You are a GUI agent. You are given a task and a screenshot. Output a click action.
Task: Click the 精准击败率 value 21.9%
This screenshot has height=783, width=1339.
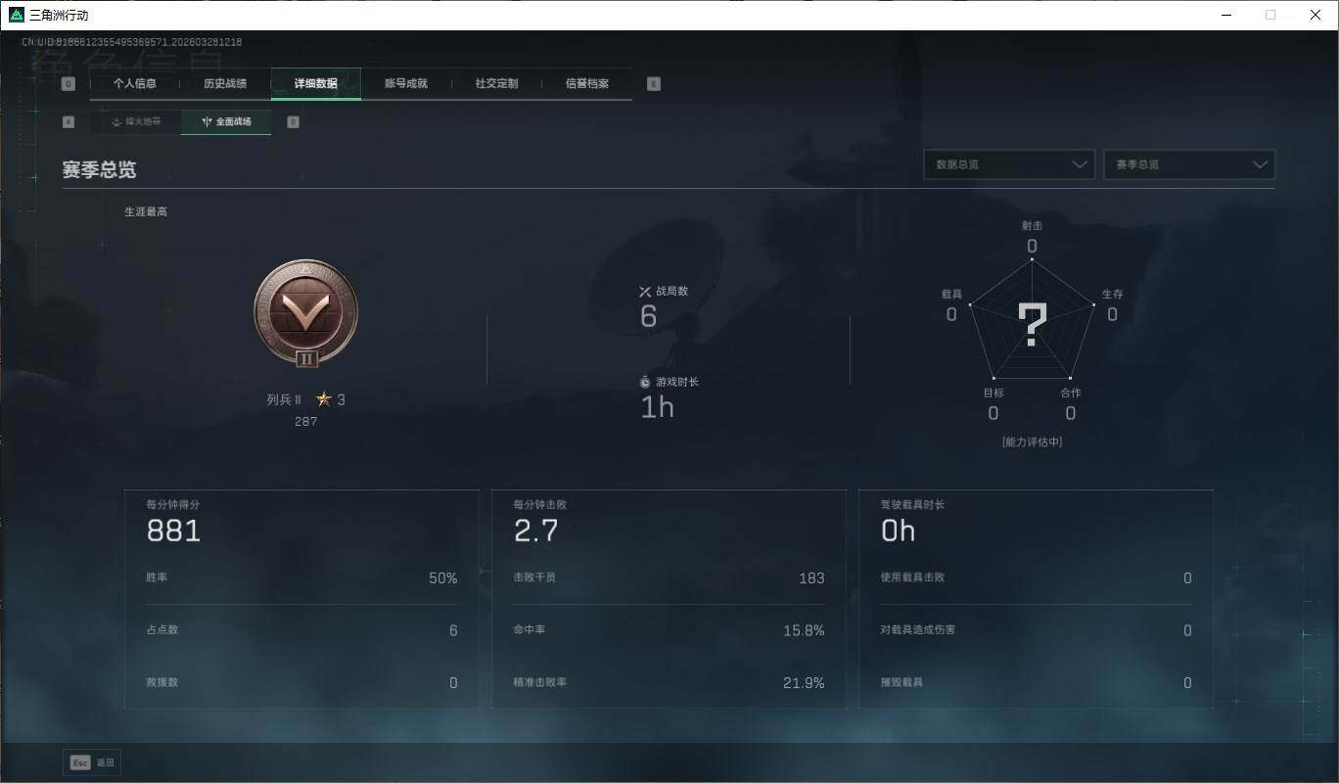coord(804,683)
